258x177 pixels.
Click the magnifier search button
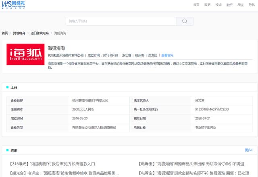pyautogui.click(x=185, y=21)
